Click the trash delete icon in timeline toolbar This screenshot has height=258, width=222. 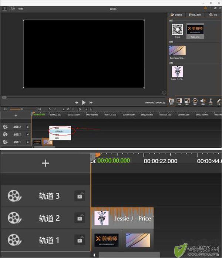click(x=80, y=109)
